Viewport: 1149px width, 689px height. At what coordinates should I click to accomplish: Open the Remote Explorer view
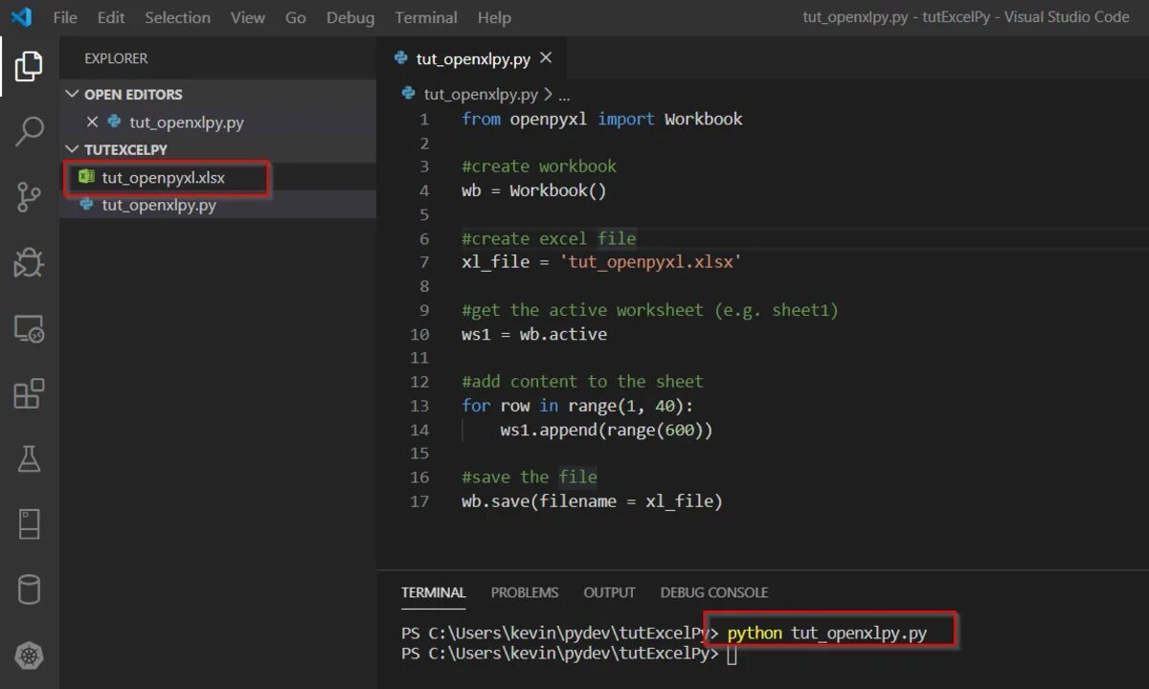tap(29, 329)
